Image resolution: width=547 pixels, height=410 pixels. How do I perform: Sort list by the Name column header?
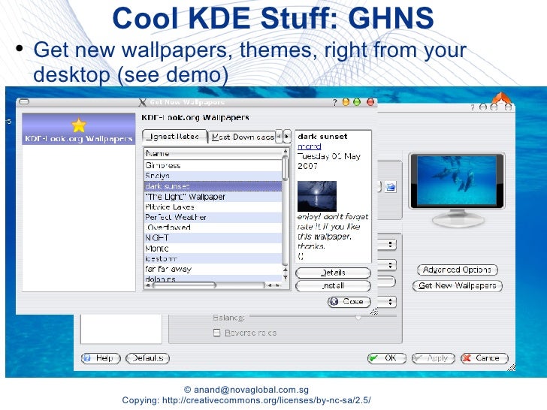pyautogui.click(x=213, y=154)
